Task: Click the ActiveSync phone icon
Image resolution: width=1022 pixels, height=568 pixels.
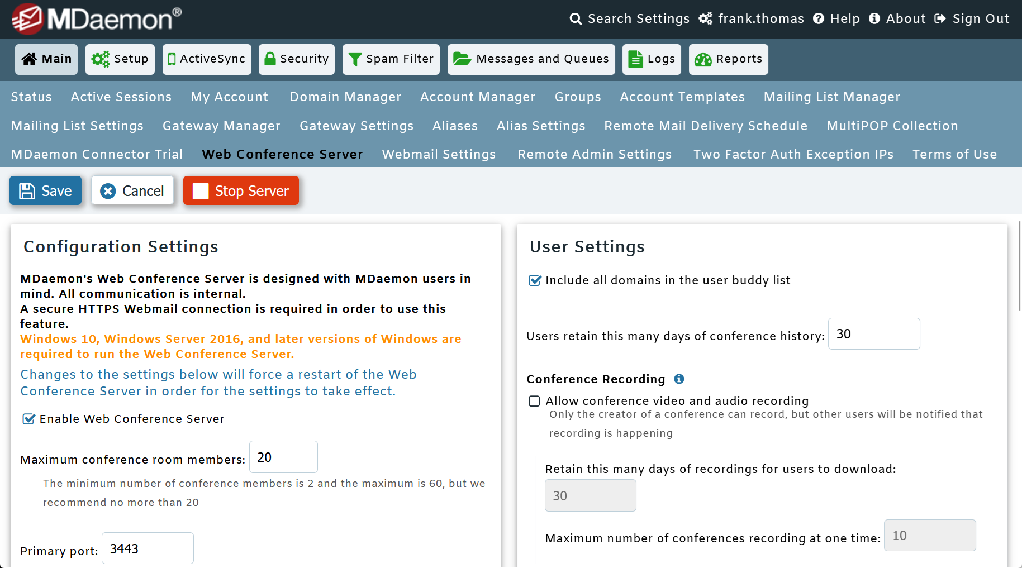Action: point(172,59)
